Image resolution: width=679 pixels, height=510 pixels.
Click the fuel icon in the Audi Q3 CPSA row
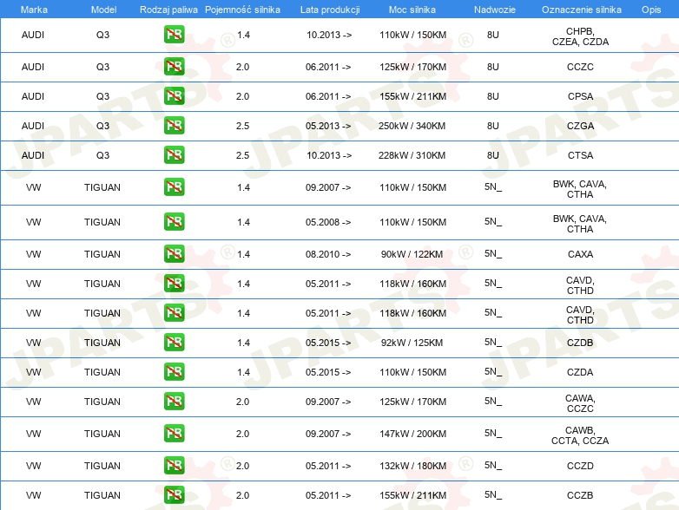click(x=174, y=96)
